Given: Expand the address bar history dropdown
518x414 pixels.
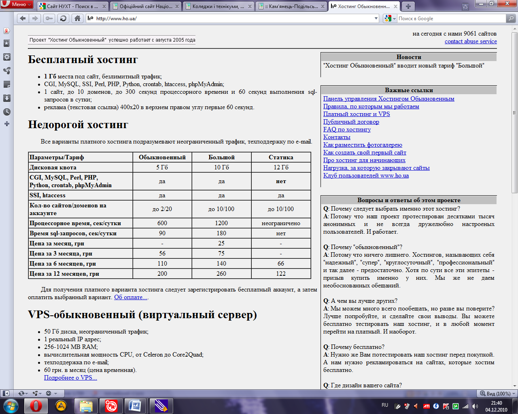Looking at the screenshot, I should tap(376, 19).
